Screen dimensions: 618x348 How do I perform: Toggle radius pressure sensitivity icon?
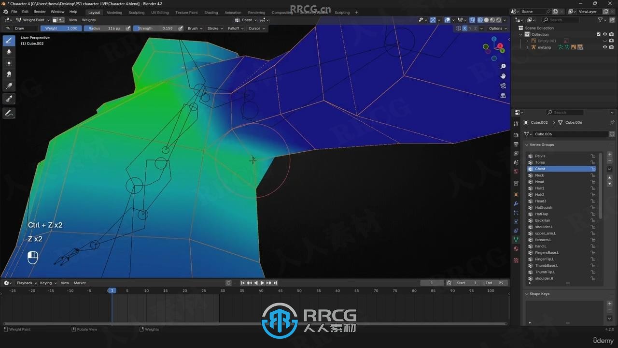(128, 29)
